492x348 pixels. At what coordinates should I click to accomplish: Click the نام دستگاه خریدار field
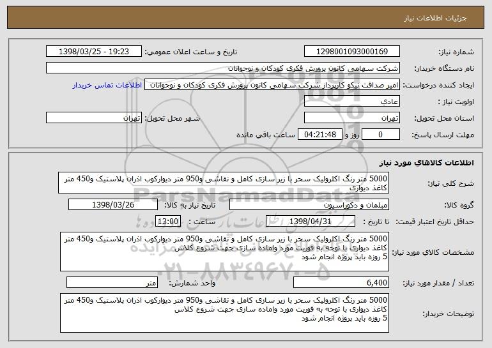[x=223, y=68]
